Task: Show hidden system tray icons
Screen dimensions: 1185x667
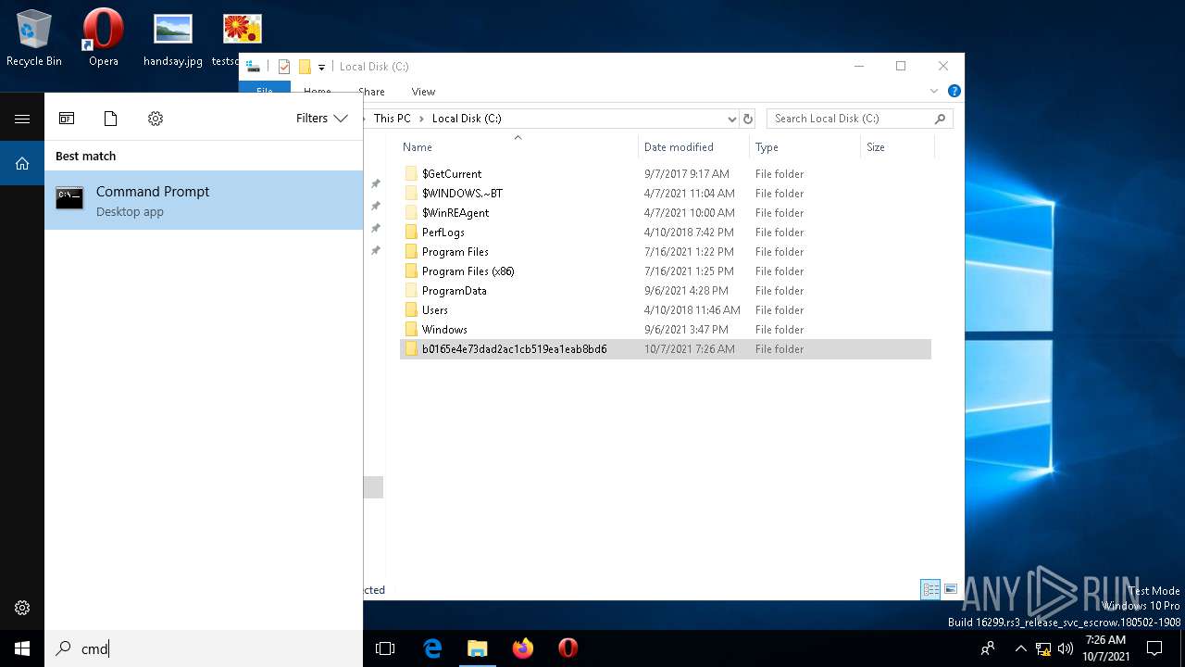Action: click(x=1021, y=648)
